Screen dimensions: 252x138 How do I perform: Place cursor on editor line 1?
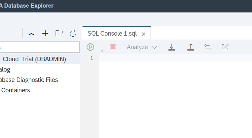175,58
